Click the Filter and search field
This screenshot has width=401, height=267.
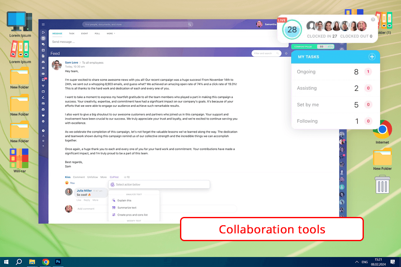click(266, 53)
